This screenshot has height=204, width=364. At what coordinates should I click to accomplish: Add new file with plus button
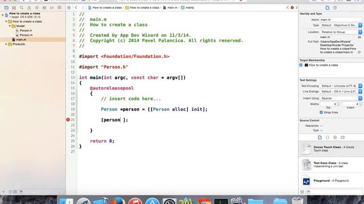click(3, 192)
